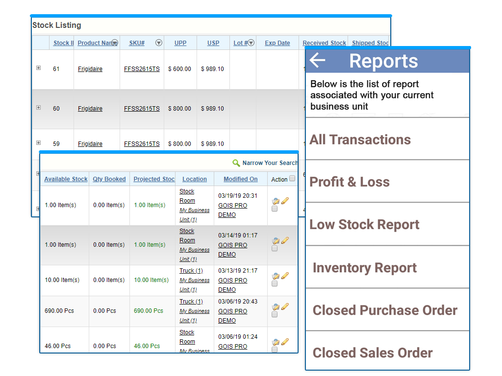Open the Lot # column filter icon
The width and height of the screenshot is (502, 376).
[251, 43]
